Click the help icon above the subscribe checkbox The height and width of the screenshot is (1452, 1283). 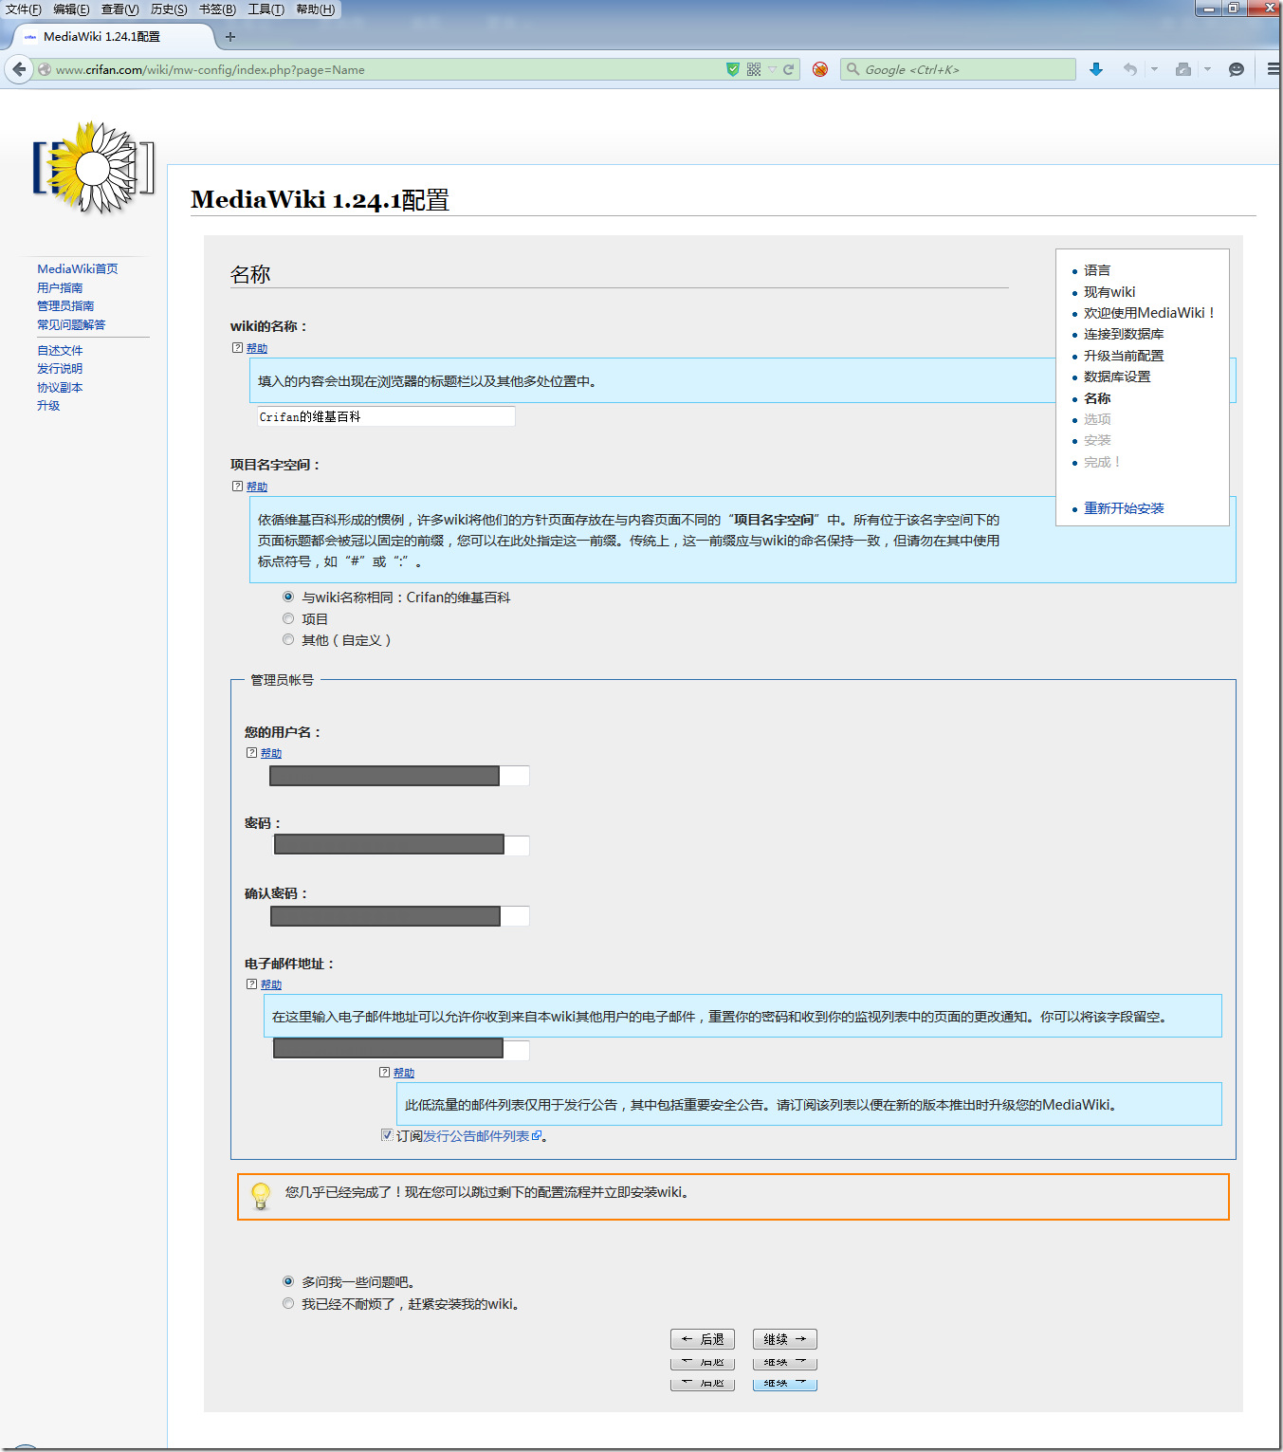pyautogui.click(x=385, y=1073)
